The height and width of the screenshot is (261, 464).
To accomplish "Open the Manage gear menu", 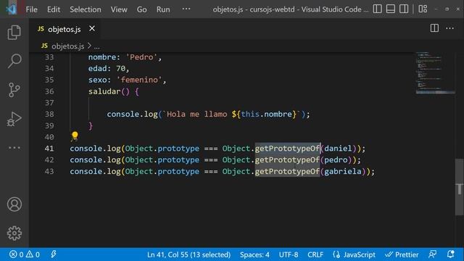I will [14, 233].
